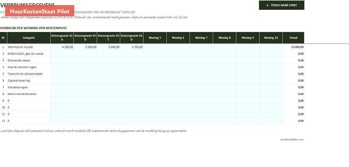The width and height of the screenshot is (349, 167).
Task: Select the Keizersgracht 42-D value 2.700,00
Action: tap(132, 47)
